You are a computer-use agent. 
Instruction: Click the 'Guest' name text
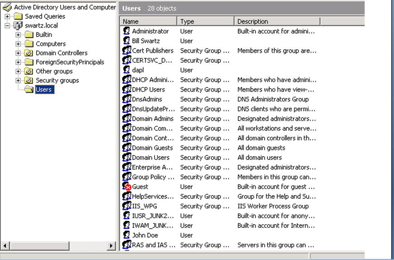click(140, 187)
